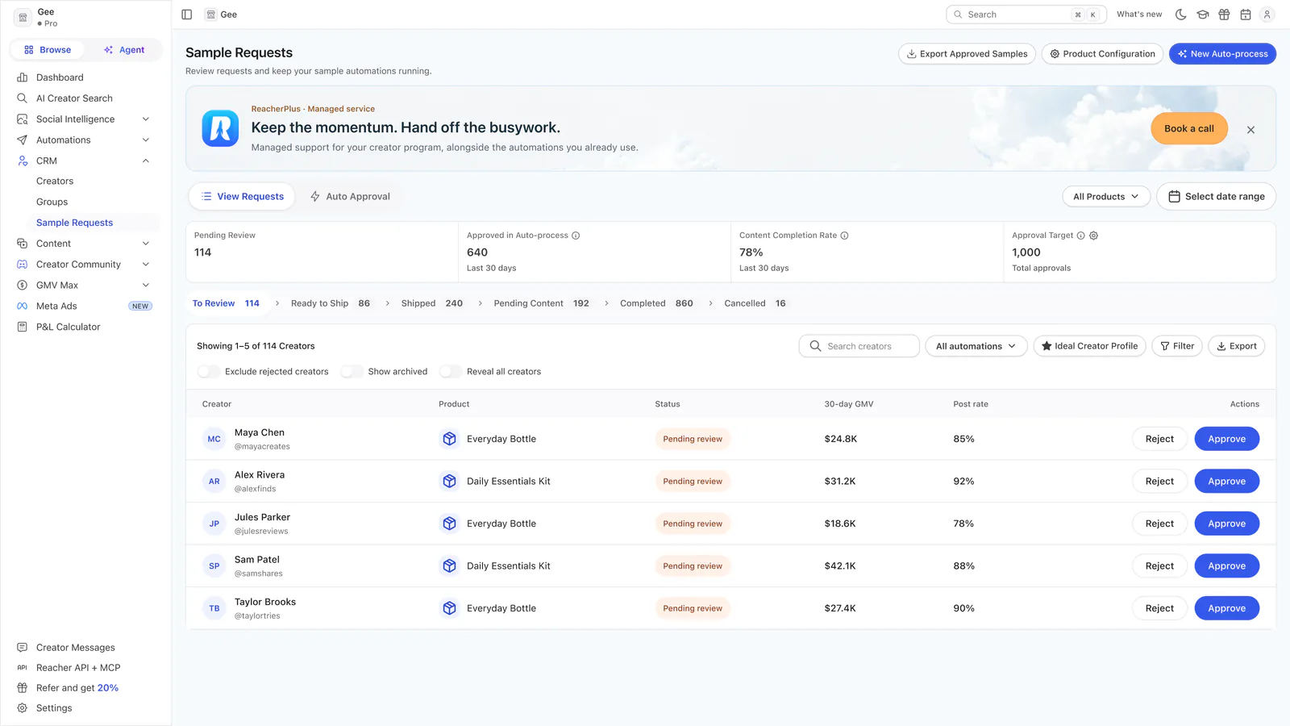The height and width of the screenshot is (726, 1290).
Task: Click the Search creators field
Action: click(859, 346)
